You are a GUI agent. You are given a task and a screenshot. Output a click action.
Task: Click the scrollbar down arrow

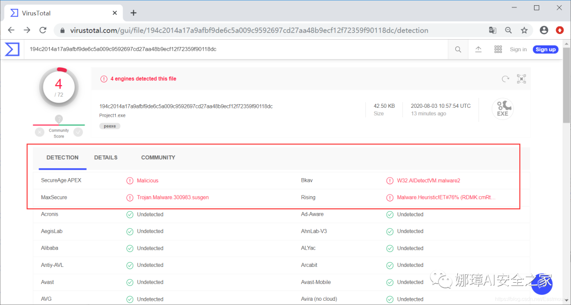tap(567, 302)
